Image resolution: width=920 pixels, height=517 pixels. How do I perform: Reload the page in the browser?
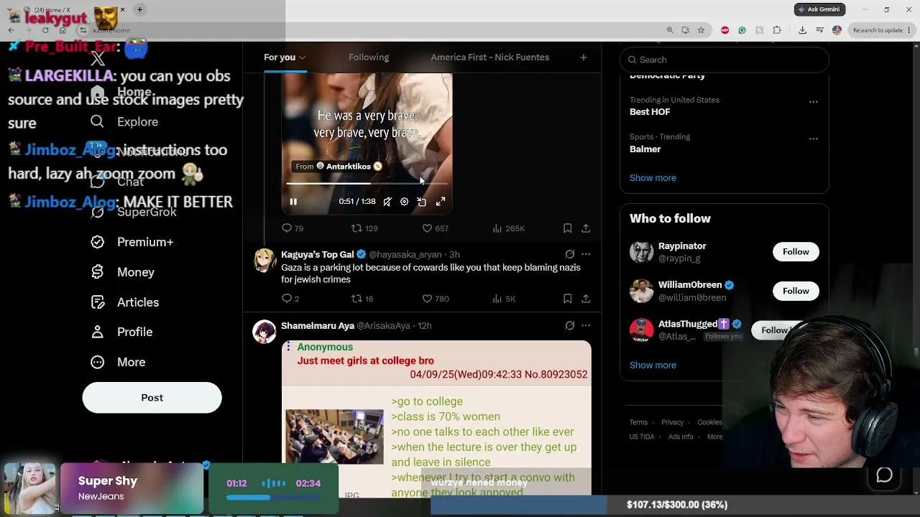tap(45, 30)
